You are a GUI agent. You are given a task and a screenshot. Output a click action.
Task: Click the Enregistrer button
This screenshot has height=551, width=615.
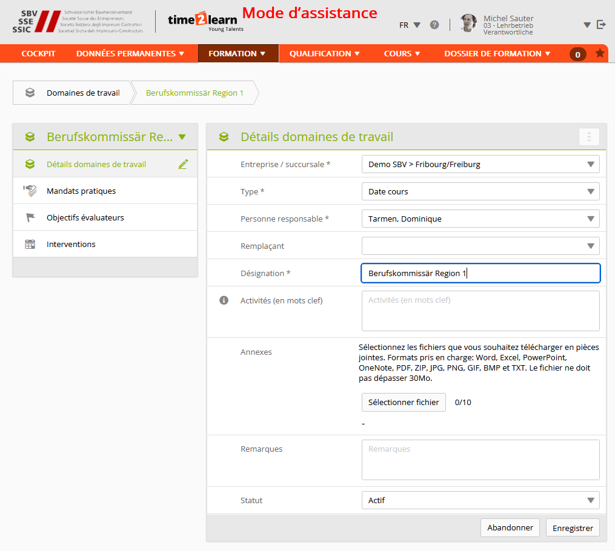[x=573, y=527]
